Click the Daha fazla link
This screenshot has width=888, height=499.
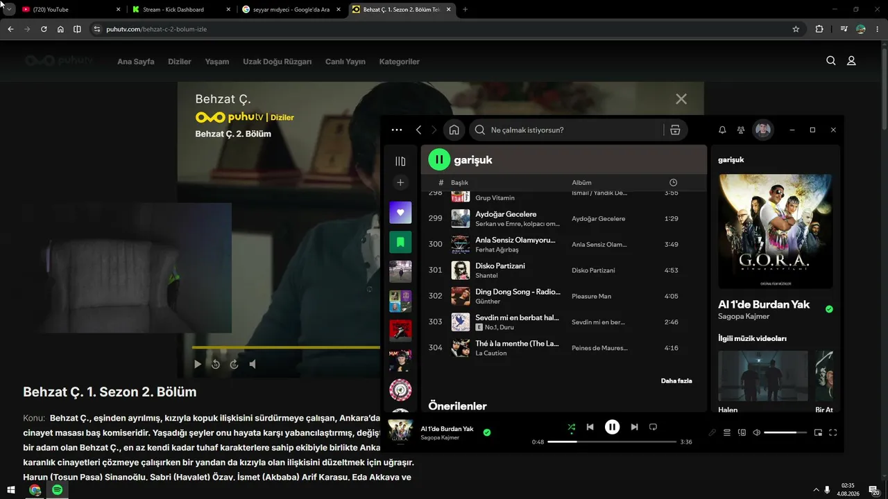pyautogui.click(x=676, y=380)
